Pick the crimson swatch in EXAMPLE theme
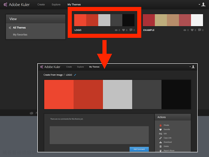The width and height of the screenshot is (209, 157). (x=149, y=20)
